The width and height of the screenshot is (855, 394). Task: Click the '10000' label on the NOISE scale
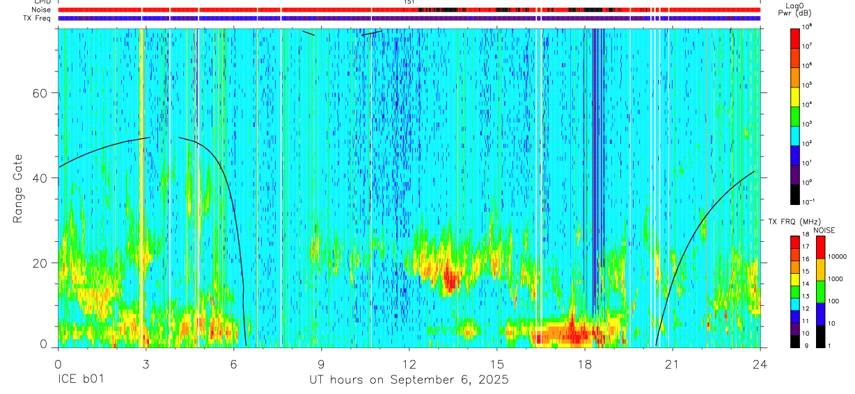pos(838,258)
